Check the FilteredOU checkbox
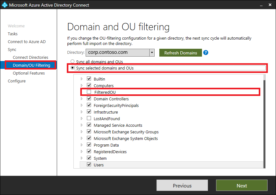The image size is (276, 195). [x=89, y=92]
